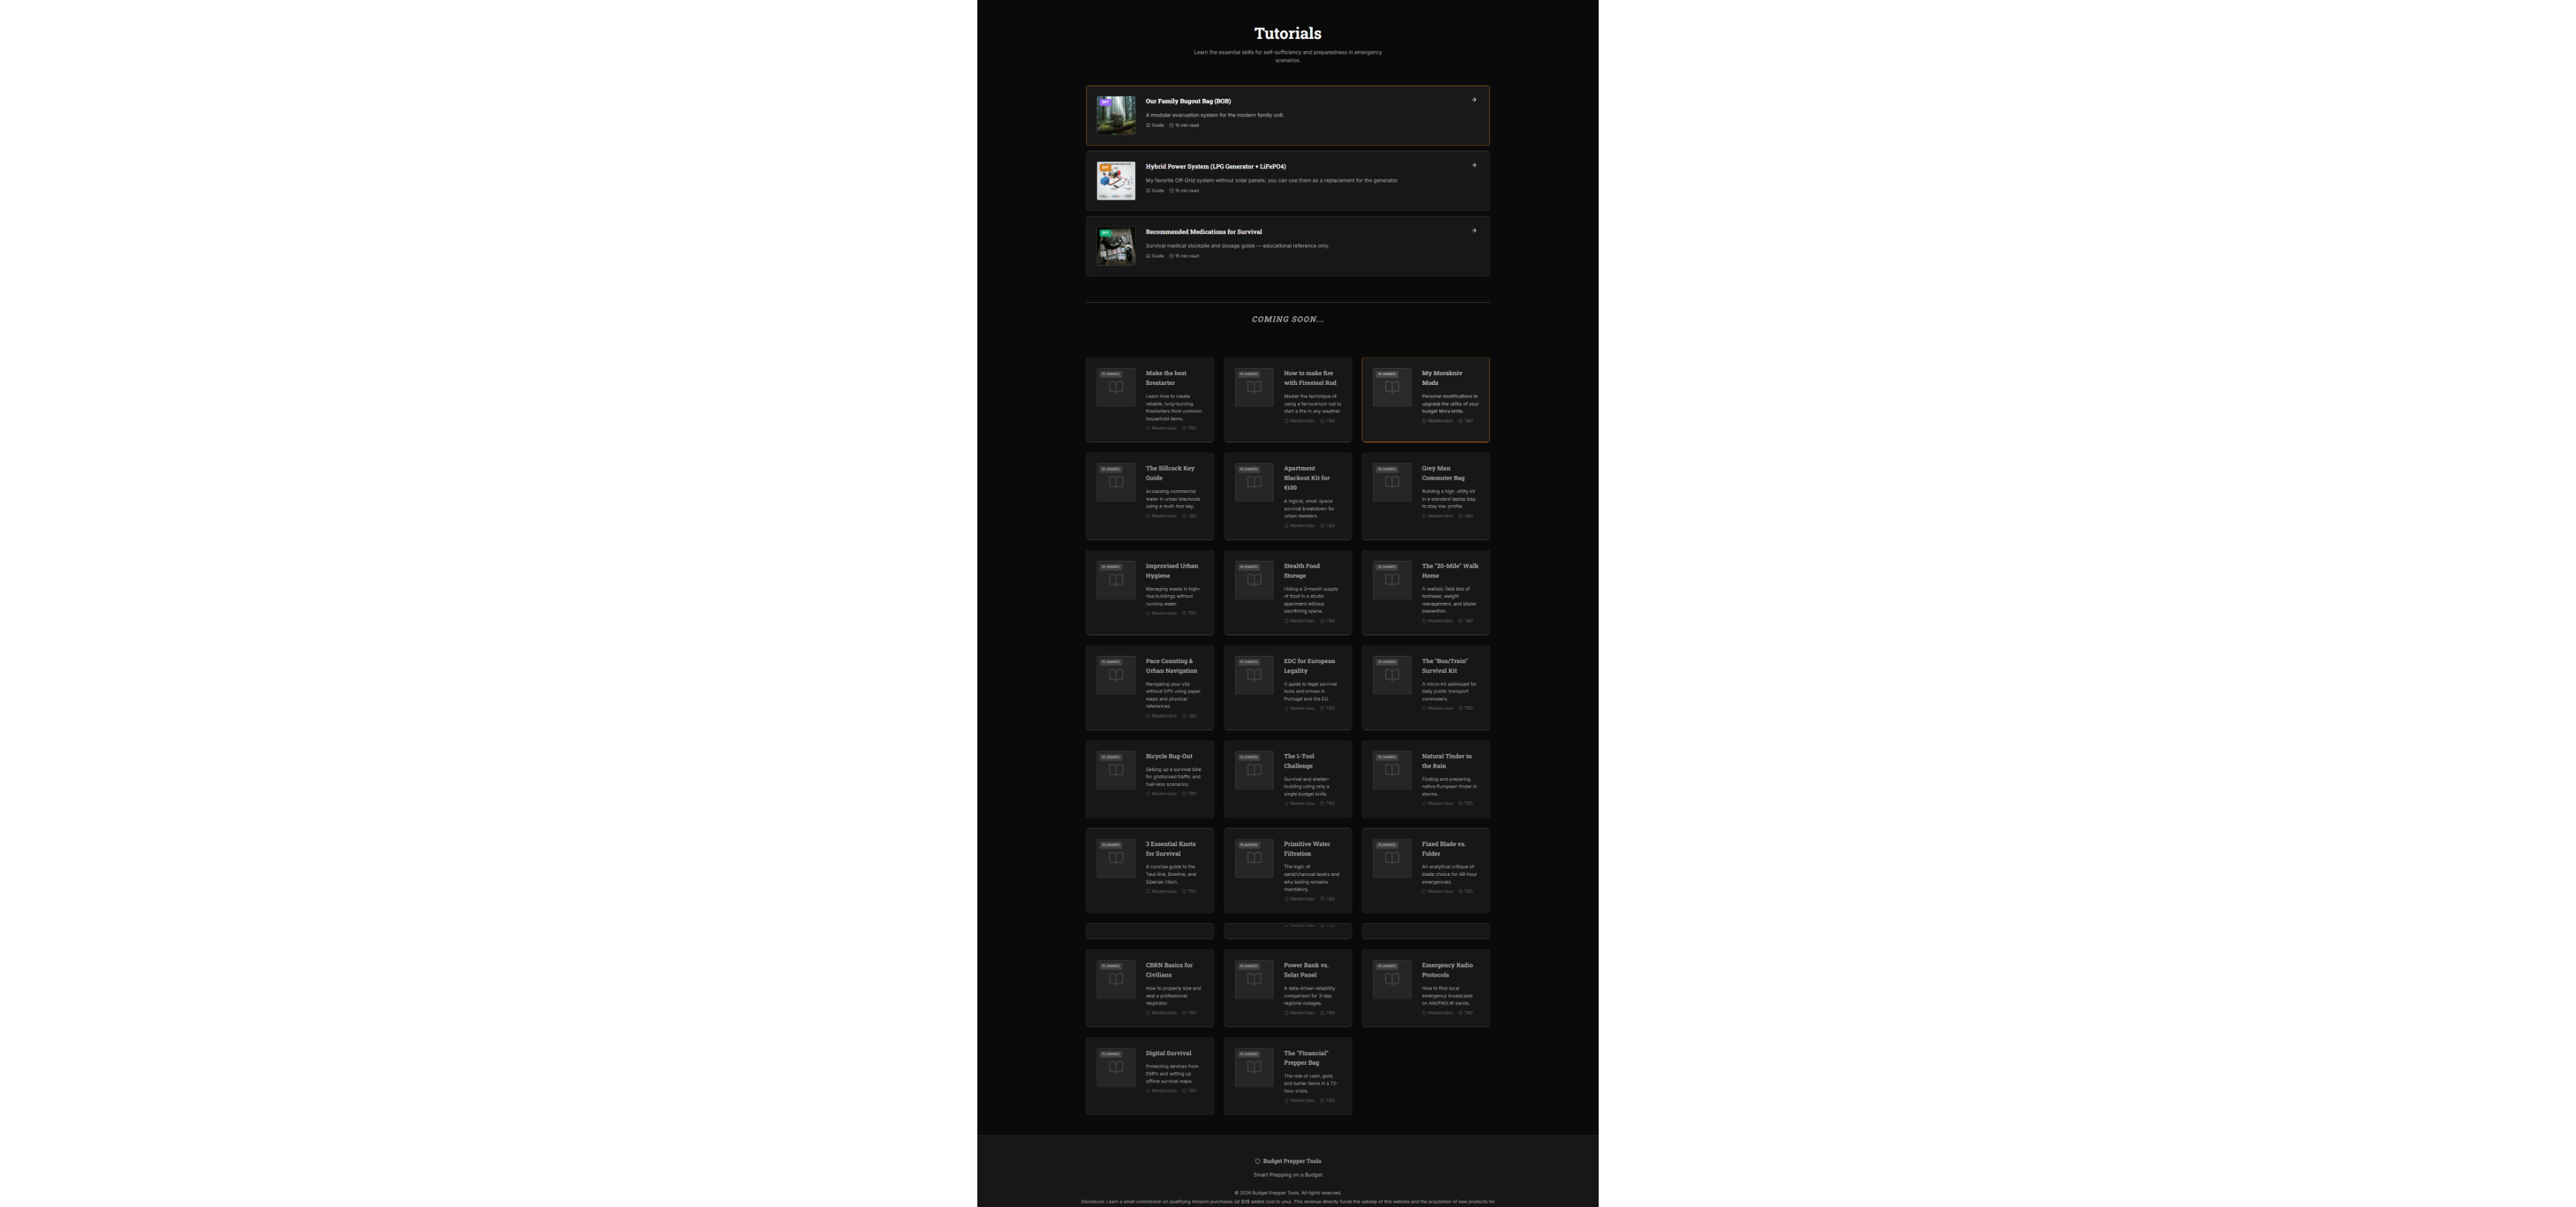Click Budget Prepper Tools footer logo icon
This screenshot has height=1207, width=2576.
pos(1257,1161)
